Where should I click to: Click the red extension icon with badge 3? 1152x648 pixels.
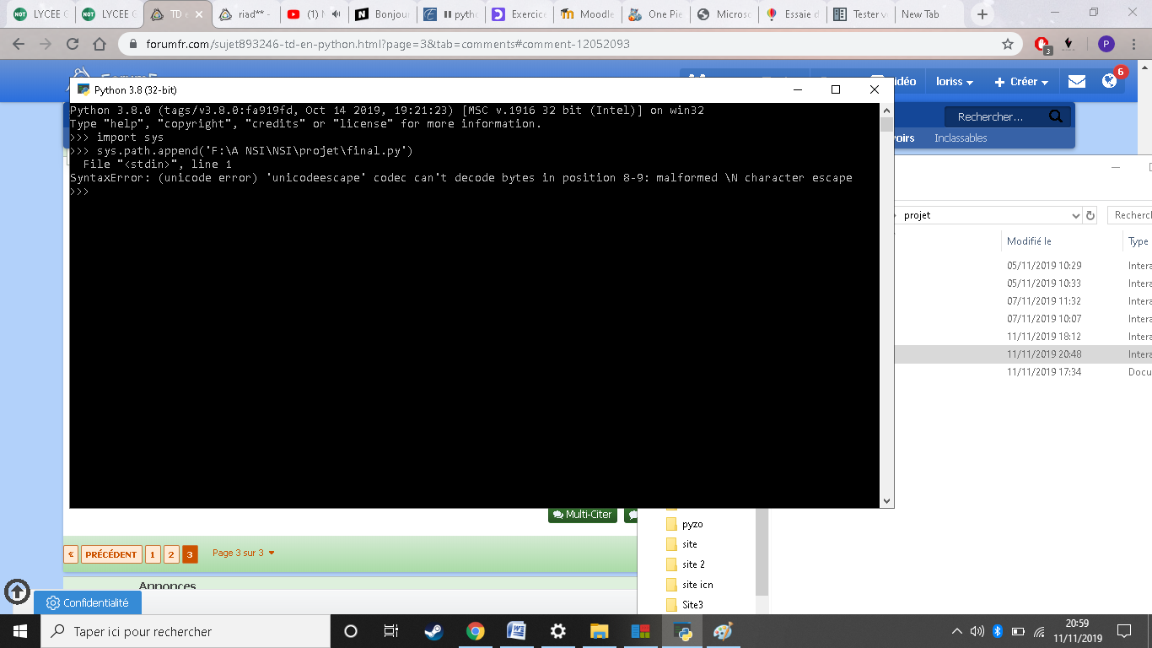click(1042, 45)
